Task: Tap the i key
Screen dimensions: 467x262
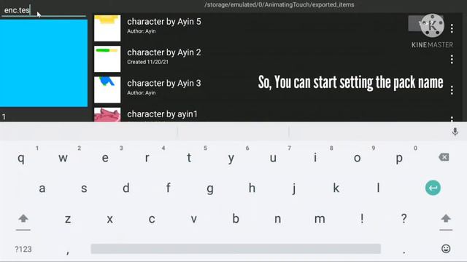Action: [x=315, y=158]
